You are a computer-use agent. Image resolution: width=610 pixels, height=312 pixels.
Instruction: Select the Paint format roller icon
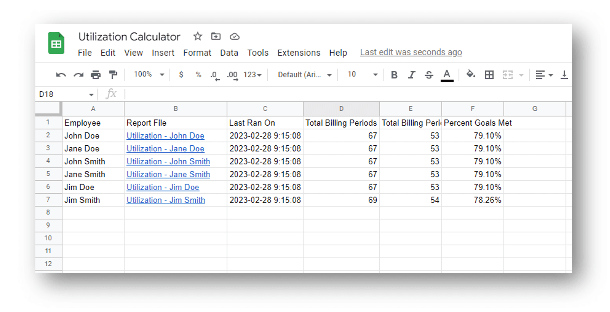pos(113,75)
